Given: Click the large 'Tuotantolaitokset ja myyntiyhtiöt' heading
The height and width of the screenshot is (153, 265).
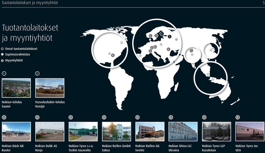Looking at the screenshot, I should tap(30, 33).
